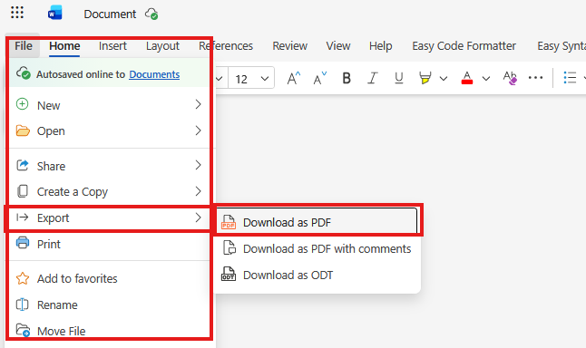Image resolution: width=586 pixels, height=348 pixels.
Task: Open highlight color dropdown arrow
Action: (444, 79)
